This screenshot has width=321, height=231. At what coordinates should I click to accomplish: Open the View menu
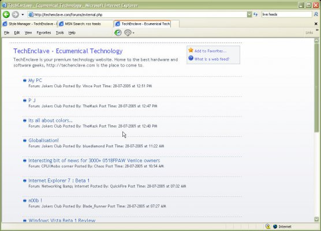pos(28,33)
